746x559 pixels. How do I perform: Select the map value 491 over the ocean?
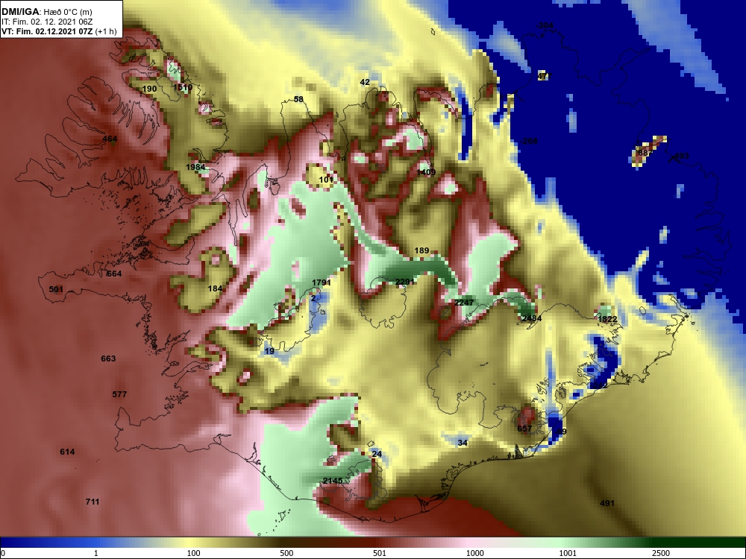(x=607, y=503)
